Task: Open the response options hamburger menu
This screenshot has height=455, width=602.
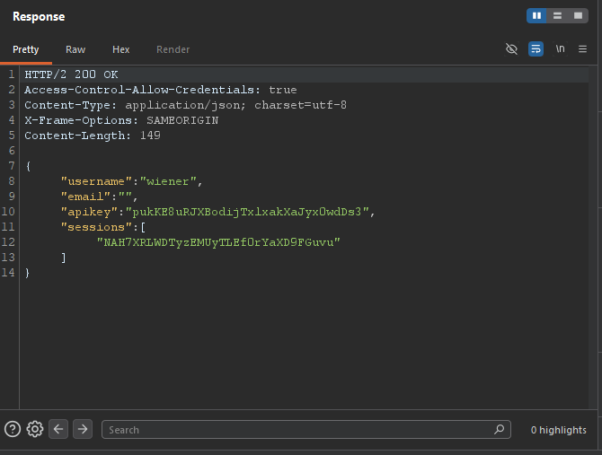Action: click(x=582, y=49)
